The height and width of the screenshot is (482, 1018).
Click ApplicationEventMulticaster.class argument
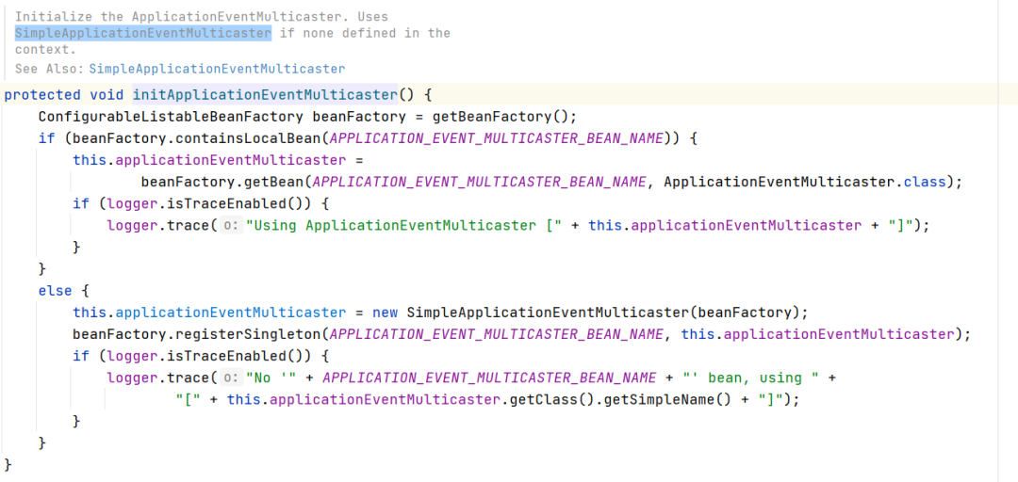point(805,182)
